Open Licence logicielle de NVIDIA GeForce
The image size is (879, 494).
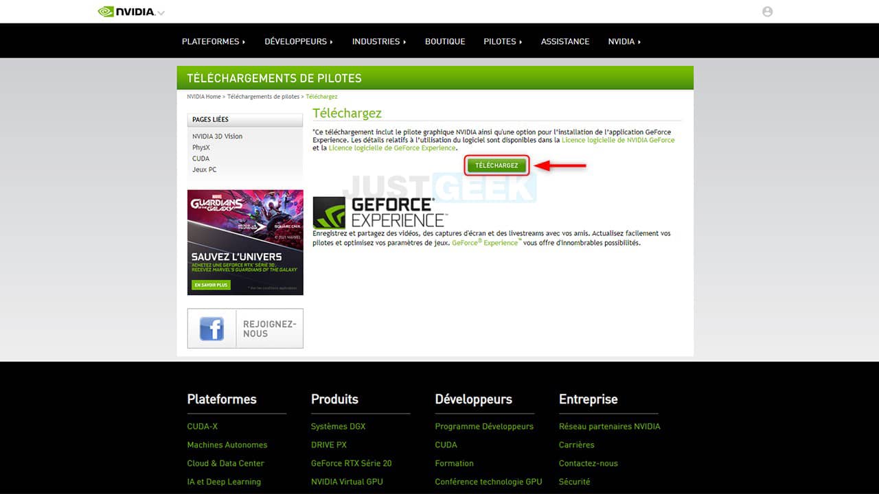pos(618,140)
